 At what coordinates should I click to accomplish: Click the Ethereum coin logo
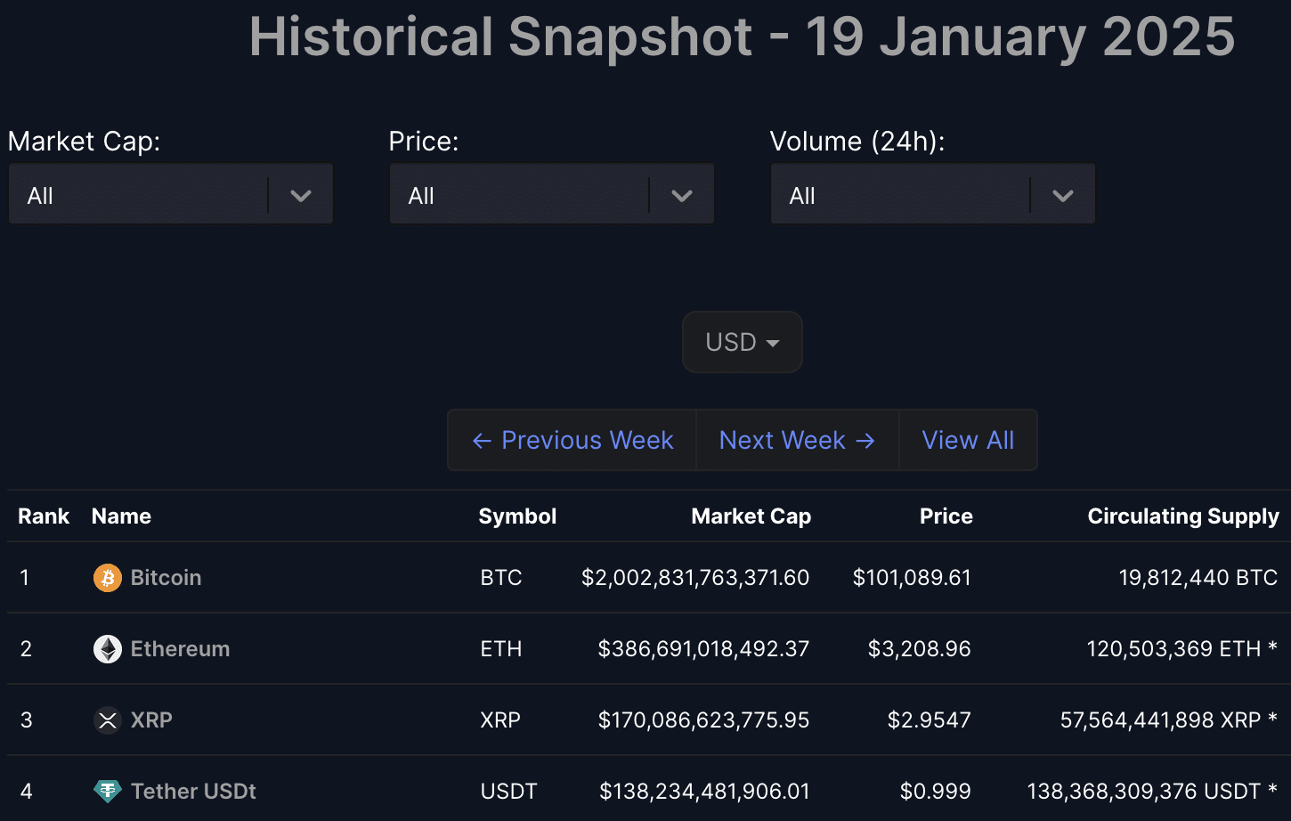coord(107,648)
